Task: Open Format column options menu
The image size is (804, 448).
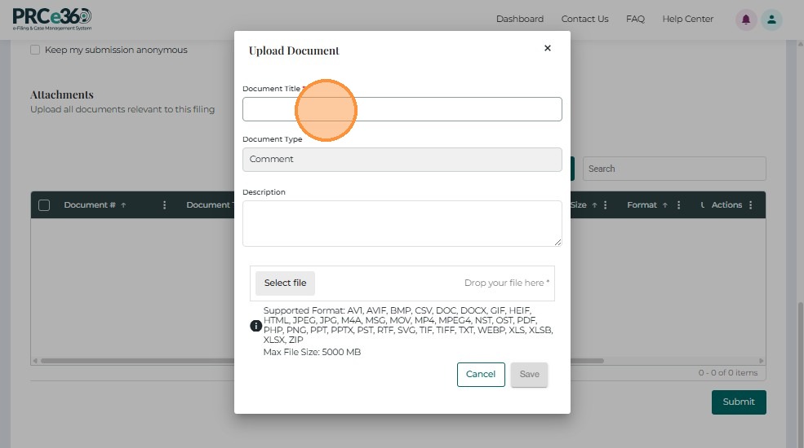Action: [678, 205]
